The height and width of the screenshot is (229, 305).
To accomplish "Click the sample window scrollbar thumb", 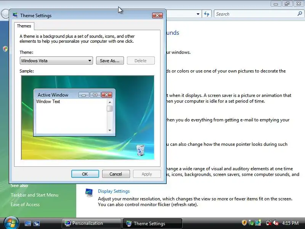I will point(110,108).
